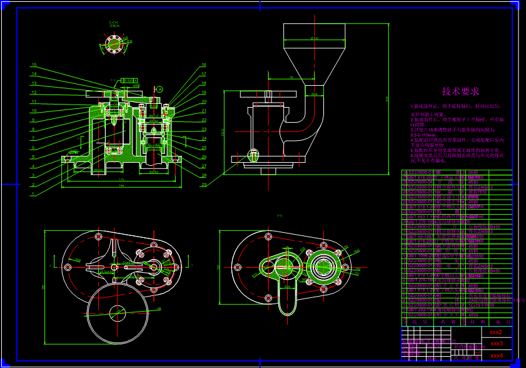526x368 pixels.
Task: Click part callout number 27 right of section view
Action: point(204,166)
